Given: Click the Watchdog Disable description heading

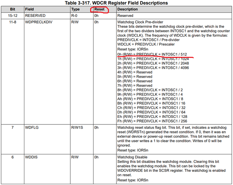Looking at the screenshot, I should click(132, 157).
